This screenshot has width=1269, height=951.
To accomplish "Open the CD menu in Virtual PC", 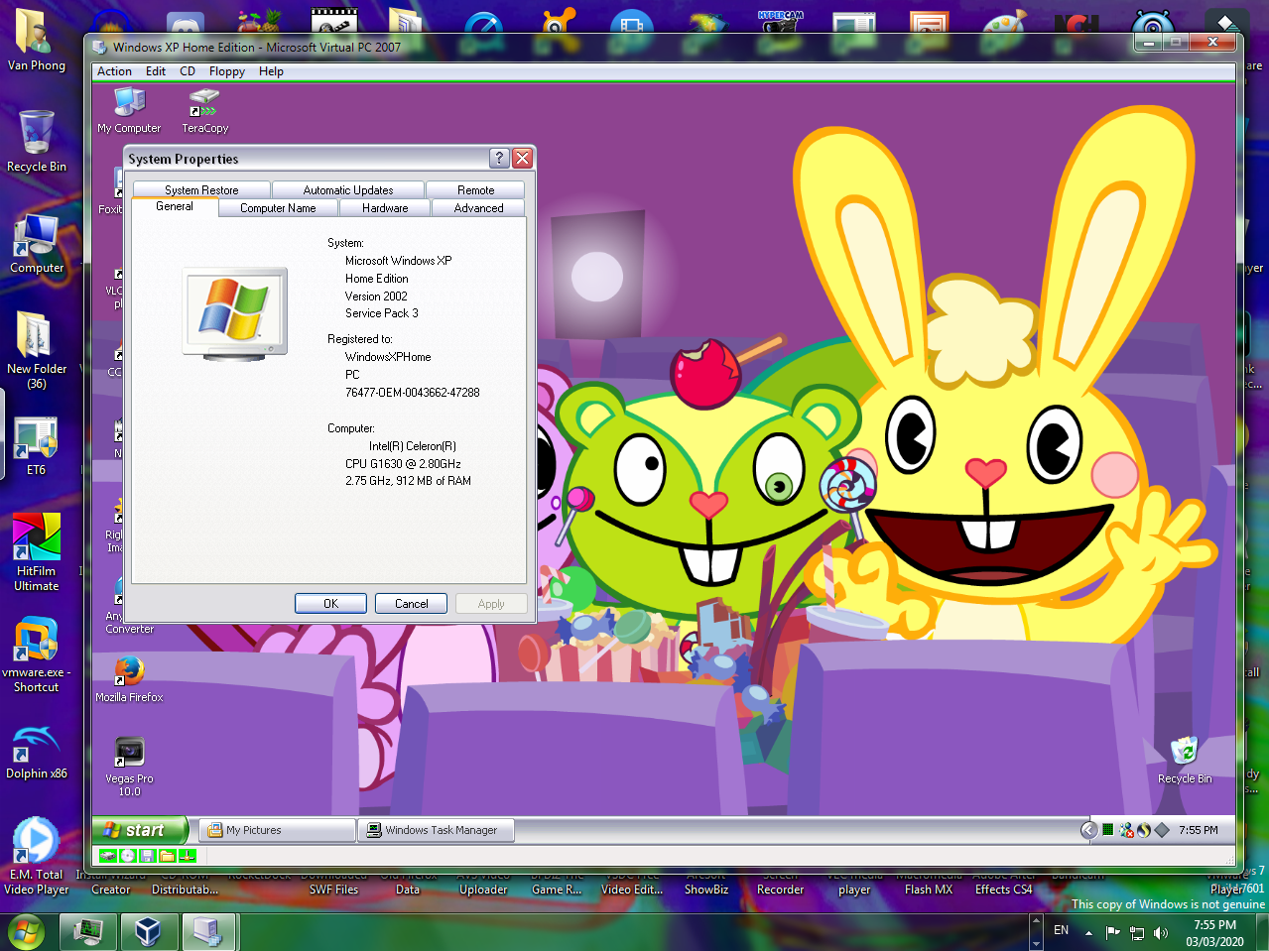I will pyautogui.click(x=188, y=71).
